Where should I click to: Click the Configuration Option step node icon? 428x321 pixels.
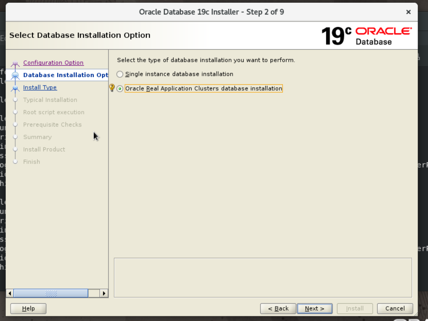[15, 63]
